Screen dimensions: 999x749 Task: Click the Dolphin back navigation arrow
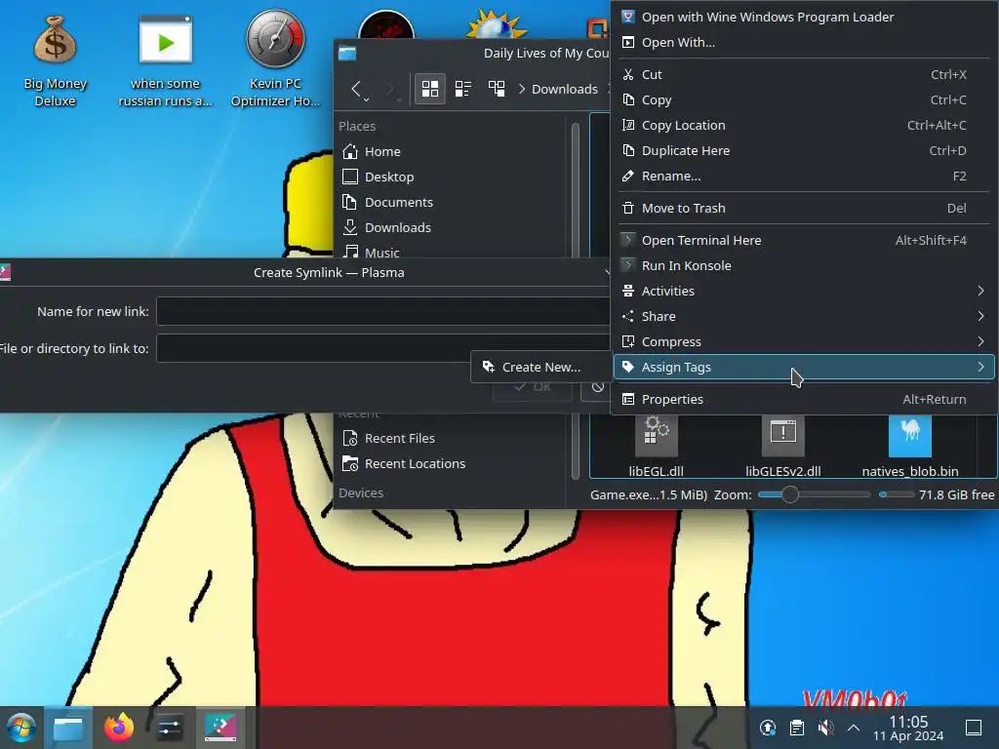(x=357, y=89)
